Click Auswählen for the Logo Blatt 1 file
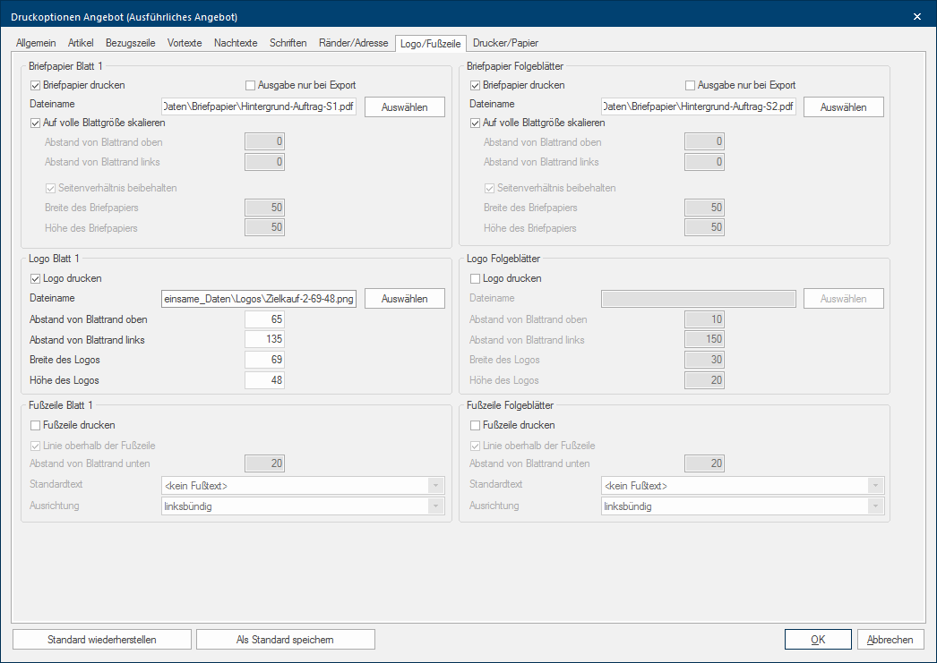Screen dimensions: 937x663 (x=404, y=299)
